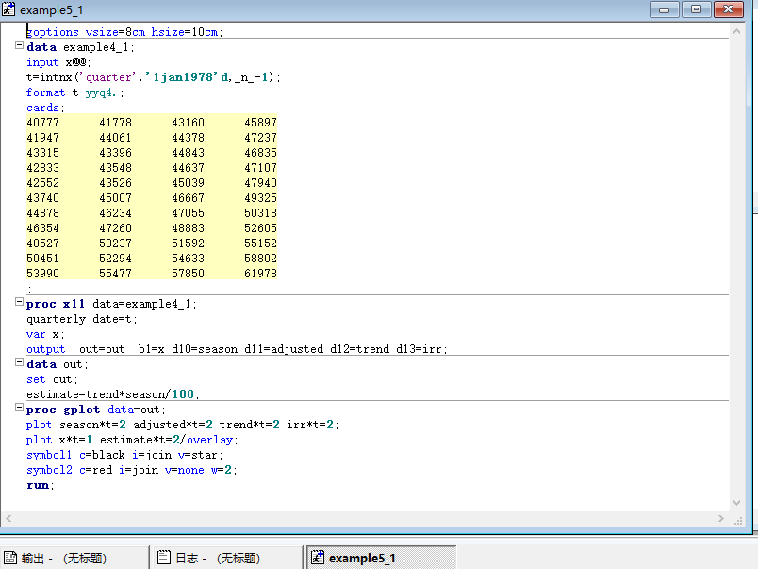Select the example5_1 tab in bottom bar
758x569 pixels.
coord(361,558)
